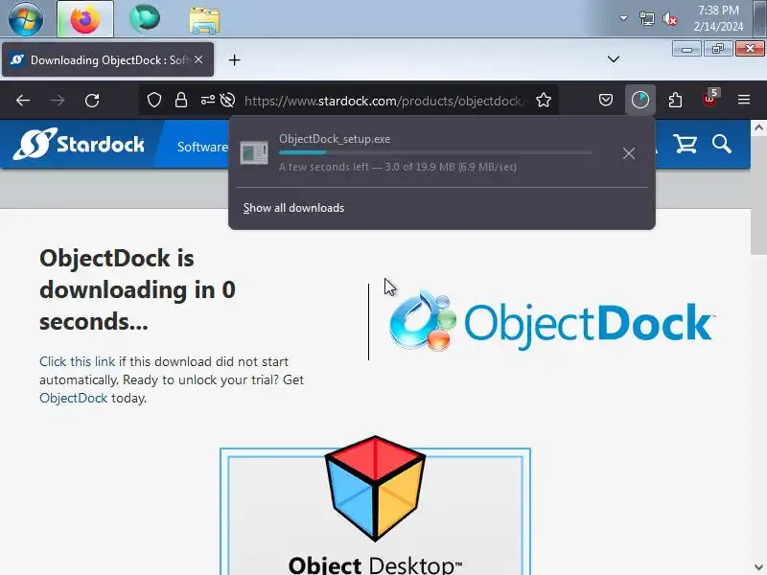The width and height of the screenshot is (767, 575).
Task: Show hidden system tray icons arrow
Action: tap(623, 18)
